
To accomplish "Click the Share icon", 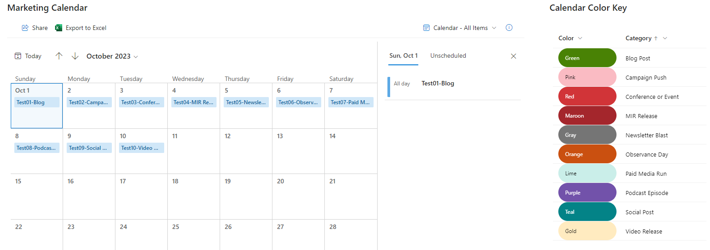I will (25, 28).
